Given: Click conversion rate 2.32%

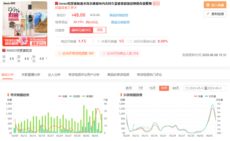Looking at the screenshot, I should tap(163, 41).
